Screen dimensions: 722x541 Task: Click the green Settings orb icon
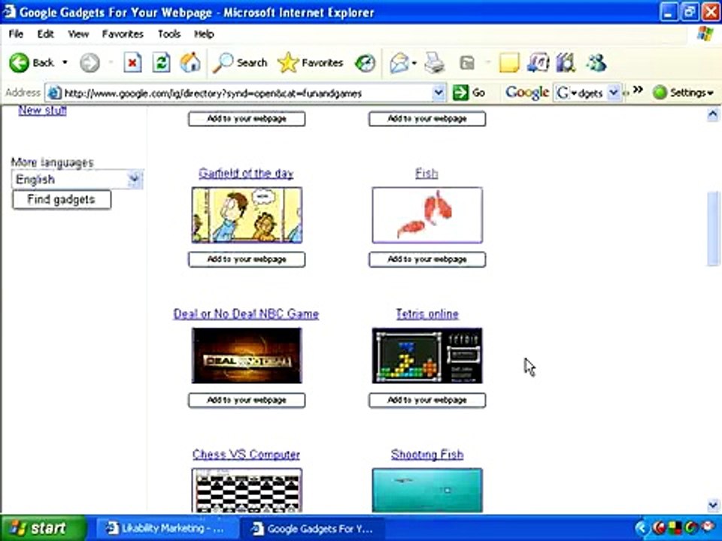[x=660, y=92]
